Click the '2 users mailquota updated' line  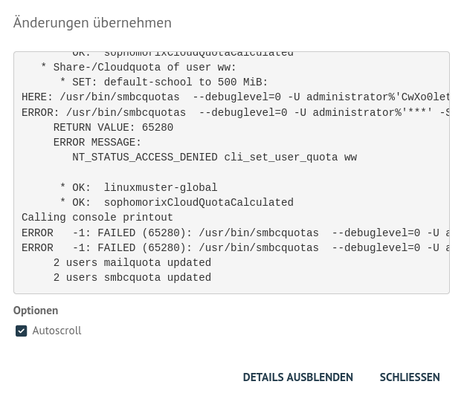tap(132, 263)
